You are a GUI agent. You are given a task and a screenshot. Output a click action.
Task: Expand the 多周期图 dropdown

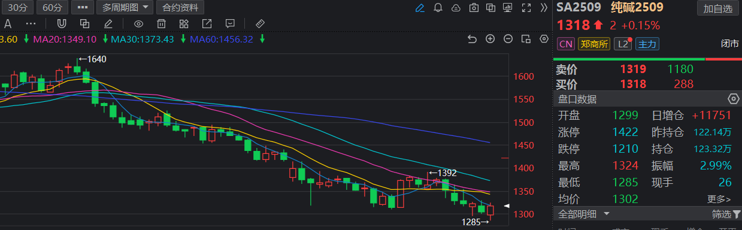125,8
